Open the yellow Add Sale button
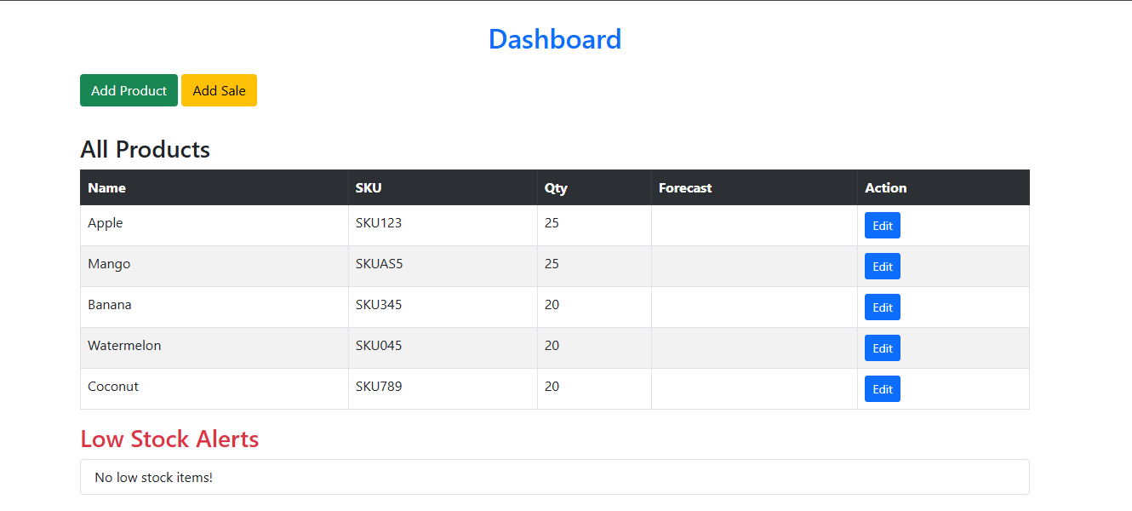Screen dimensions: 1132x511 [x=219, y=90]
